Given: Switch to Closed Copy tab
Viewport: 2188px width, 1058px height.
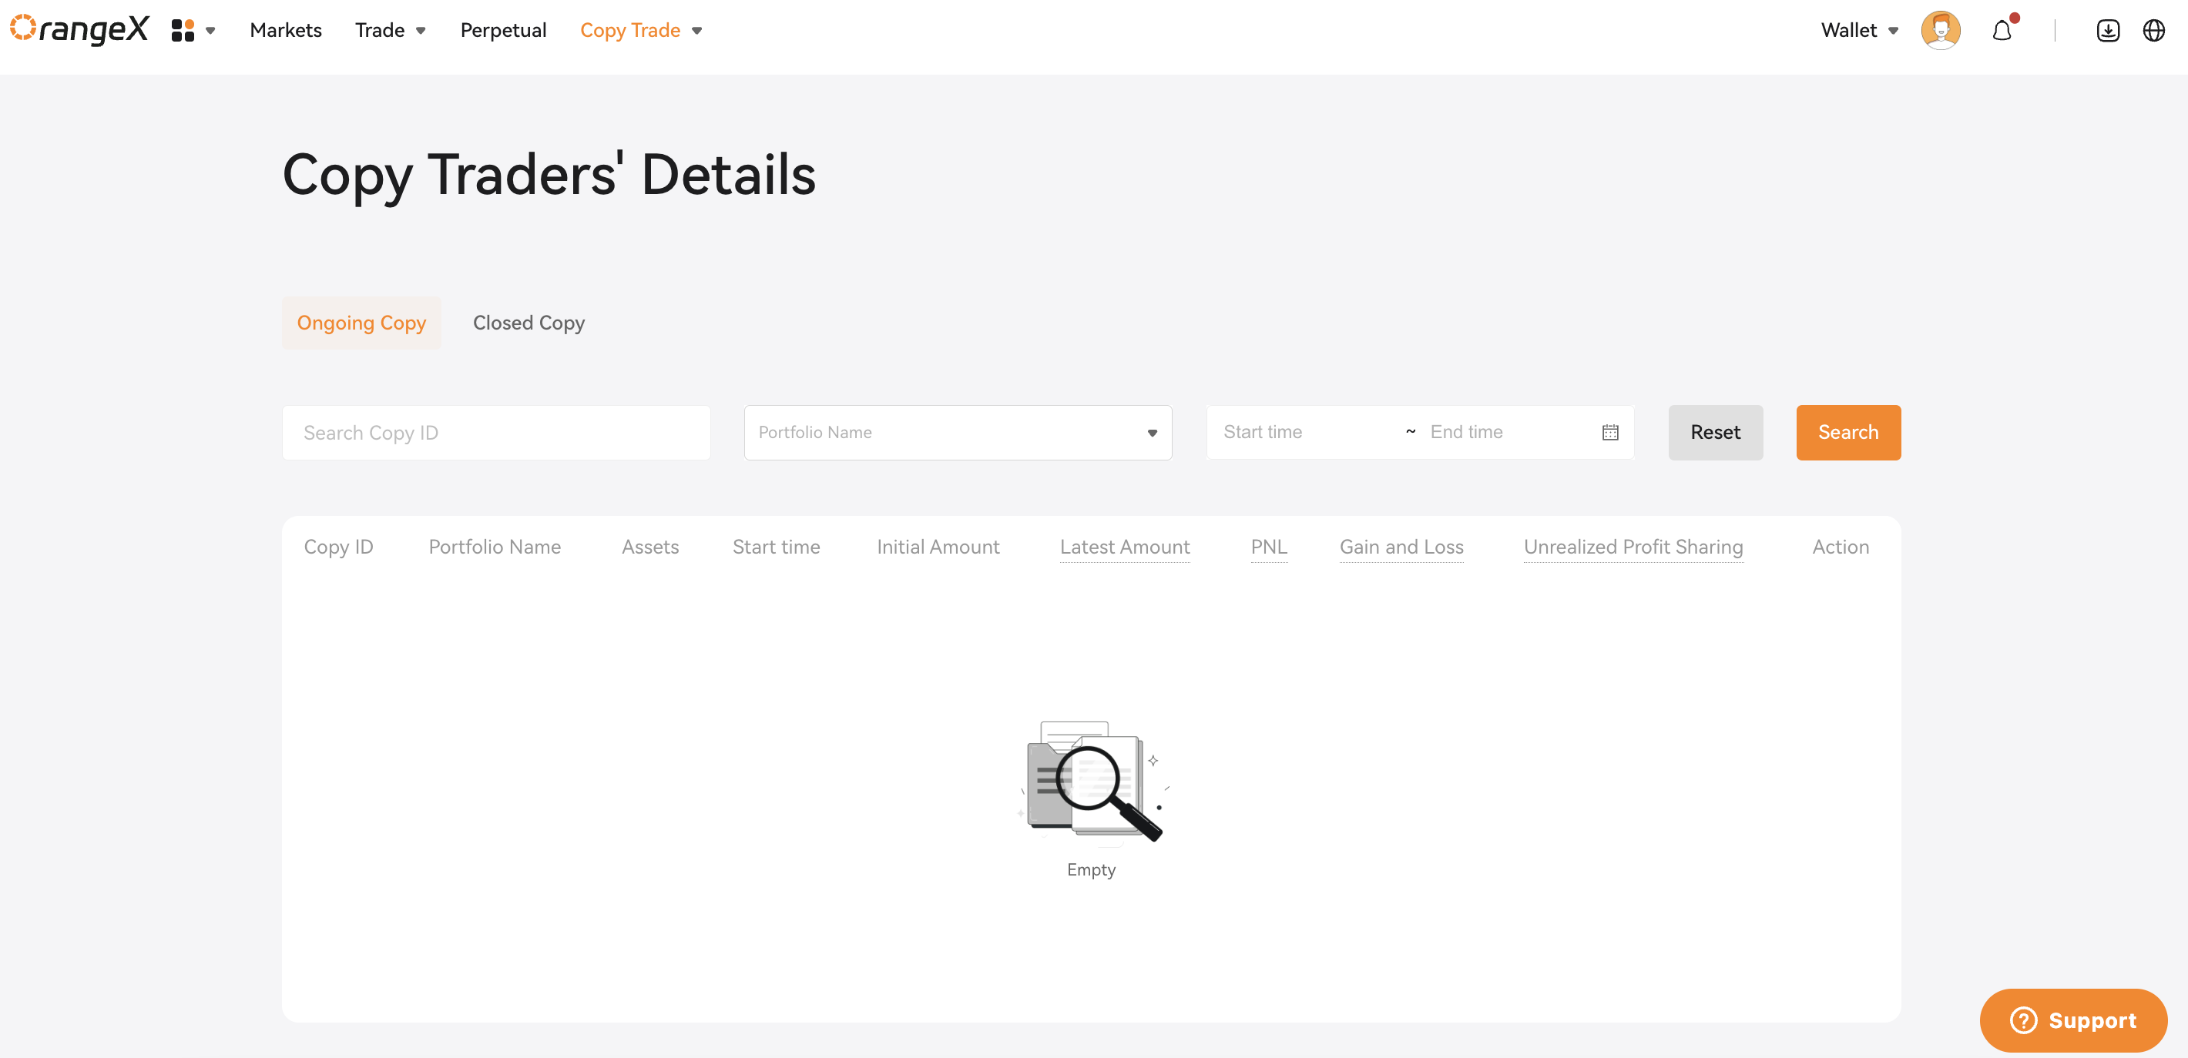Looking at the screenshot, I should click(529, 323).
